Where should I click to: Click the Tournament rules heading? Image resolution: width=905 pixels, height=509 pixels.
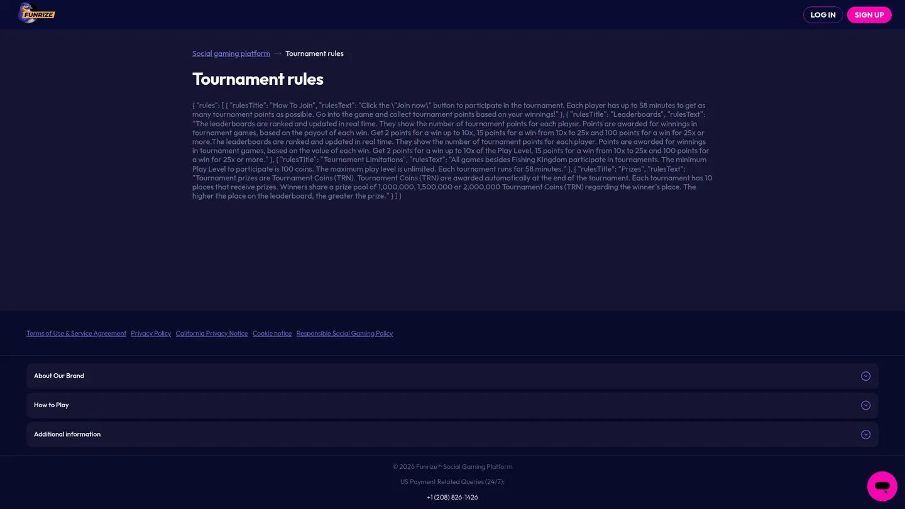click(258, 79)
